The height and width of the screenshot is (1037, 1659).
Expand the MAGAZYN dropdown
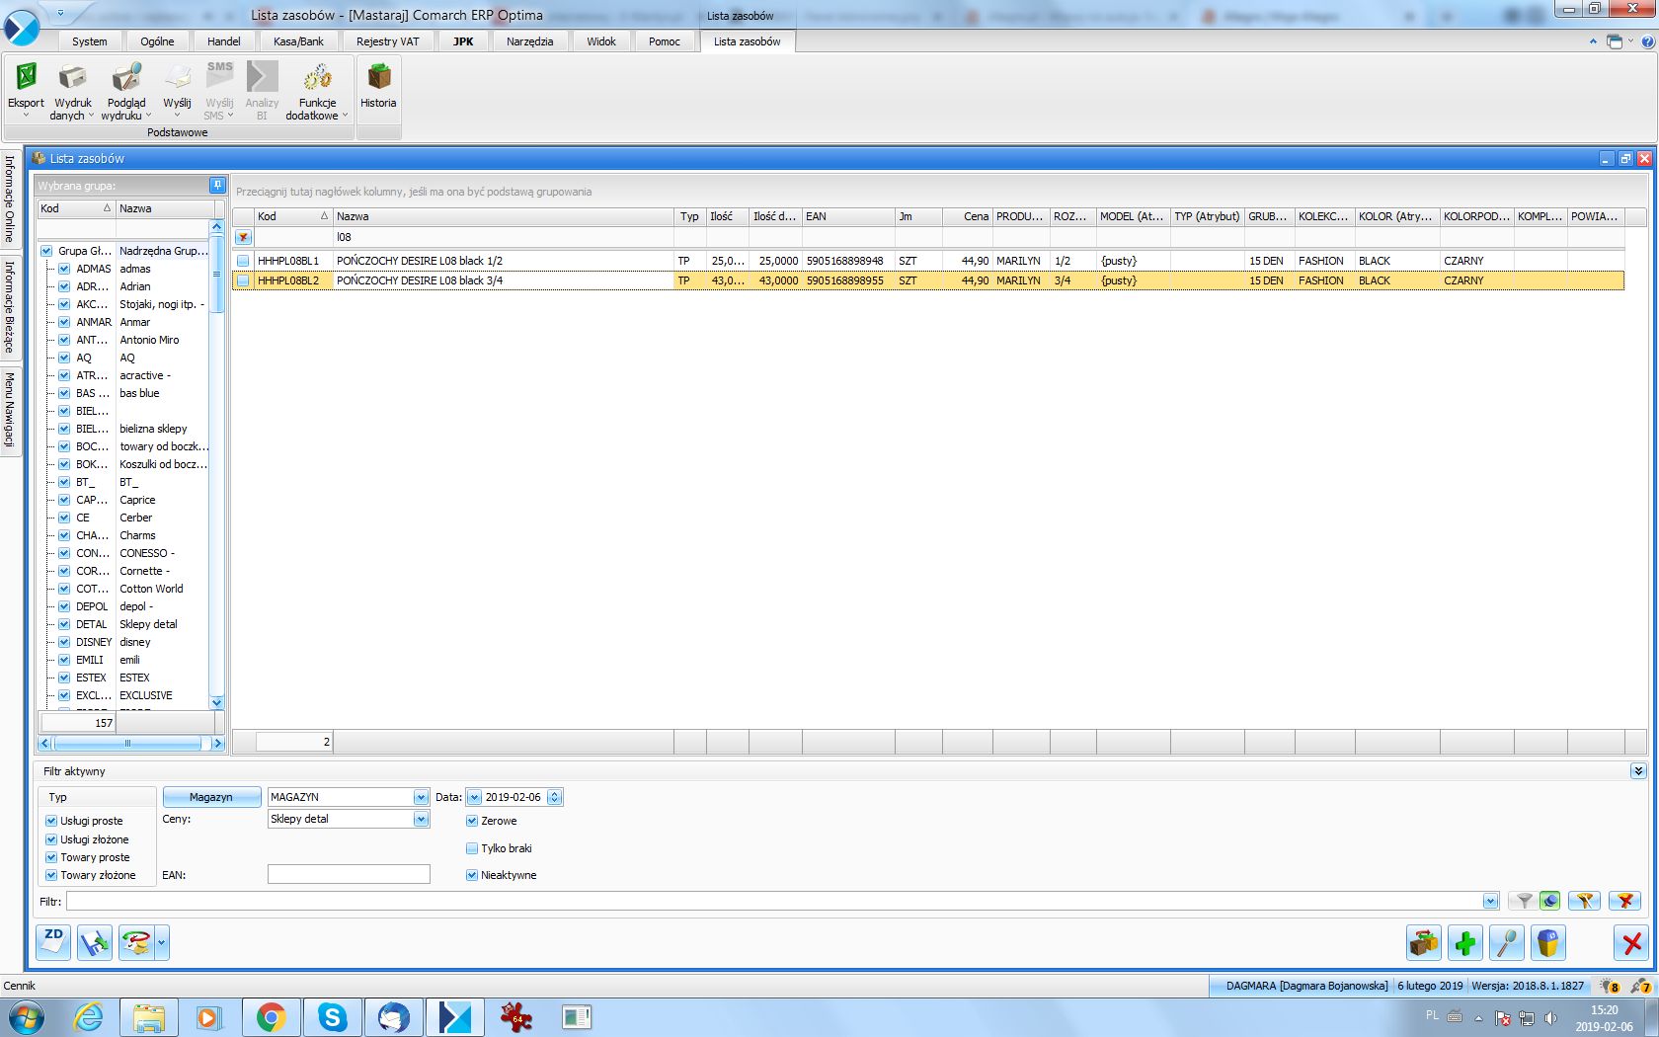pos(421,797)
